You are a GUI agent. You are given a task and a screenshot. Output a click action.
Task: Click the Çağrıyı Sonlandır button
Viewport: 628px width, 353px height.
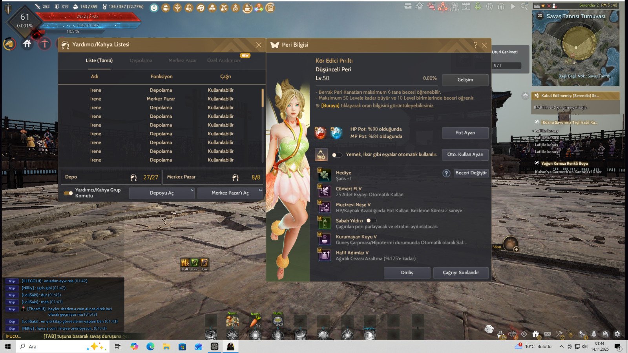pyautogui.click(x=461, y=273)
